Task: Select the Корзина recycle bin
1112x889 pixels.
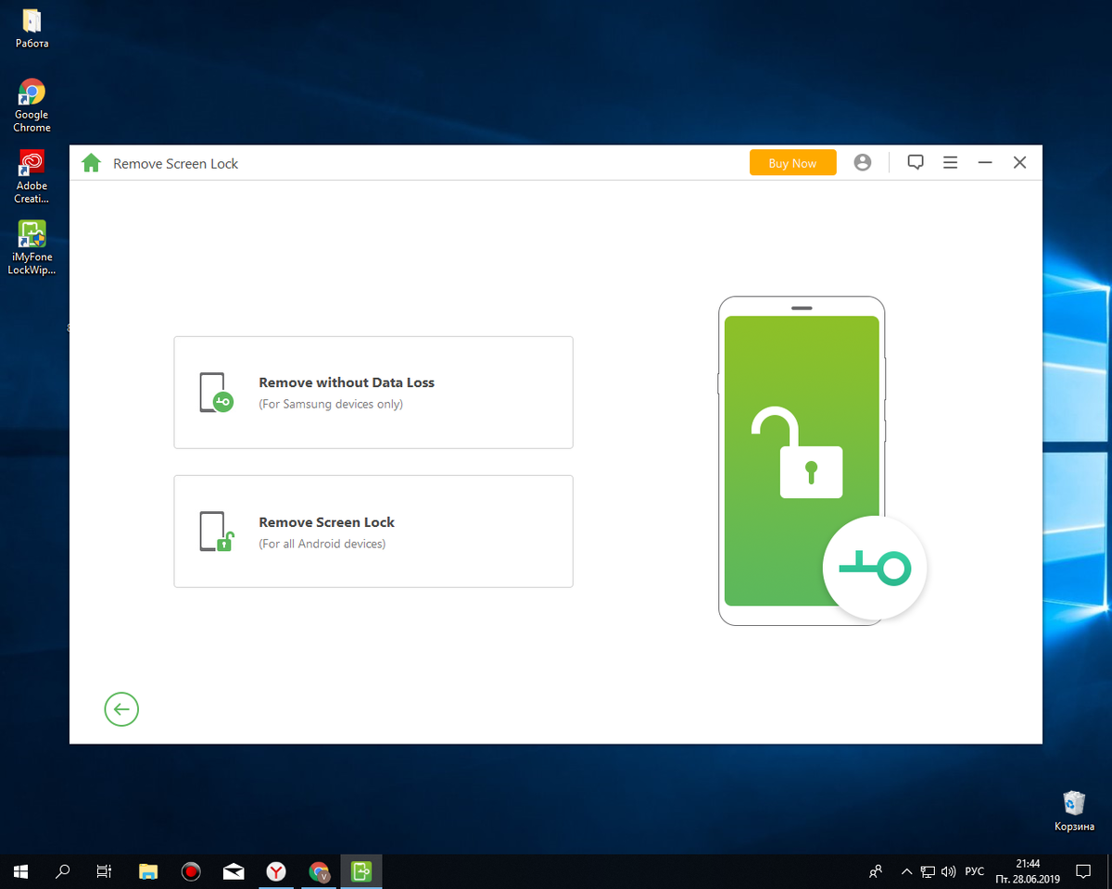Action: (1074, 810)
